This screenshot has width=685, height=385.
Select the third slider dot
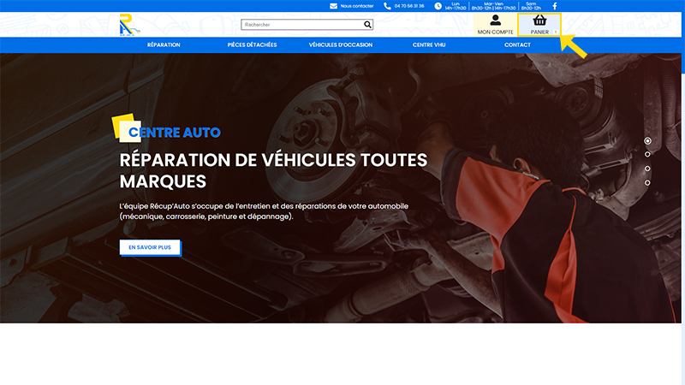647,169
